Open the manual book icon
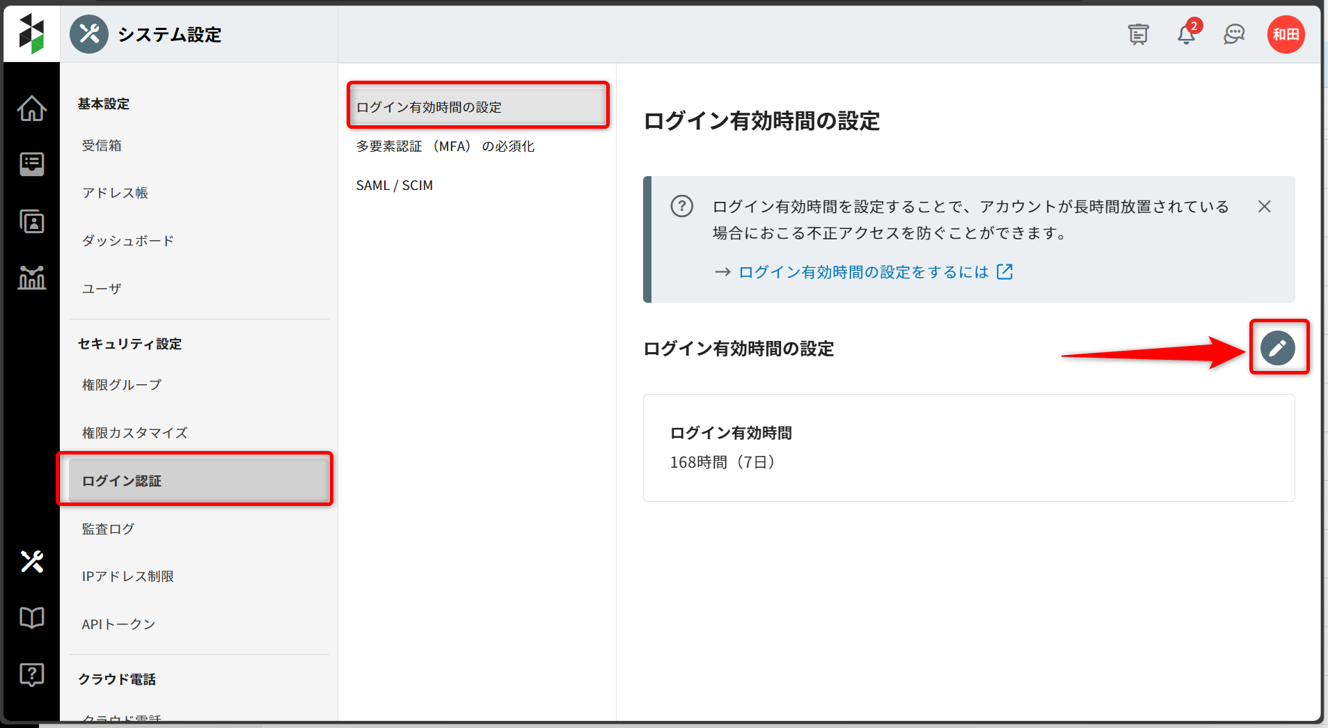 click(x=32, y=617)
